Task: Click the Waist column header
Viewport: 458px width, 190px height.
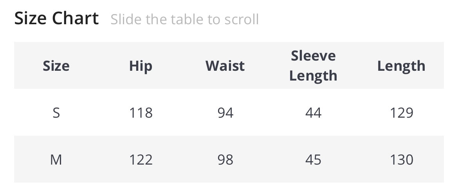Action: tap(225, 66)
